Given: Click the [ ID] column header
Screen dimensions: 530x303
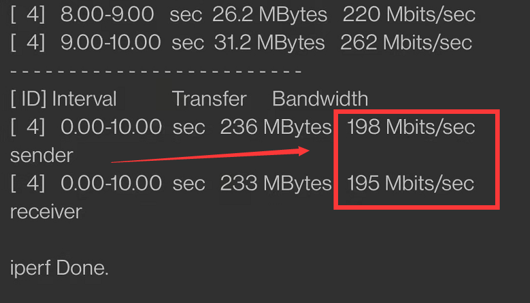Looking at the screenshot, I should 28,98.
